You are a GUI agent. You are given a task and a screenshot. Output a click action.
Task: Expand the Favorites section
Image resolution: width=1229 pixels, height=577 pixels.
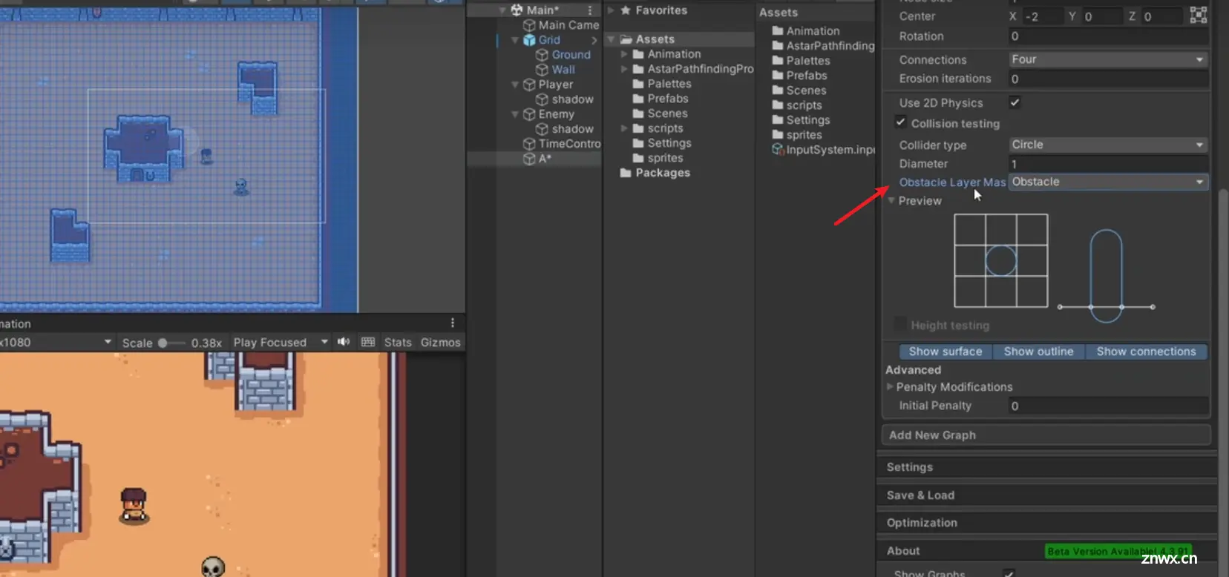click(x=612, y=10)
